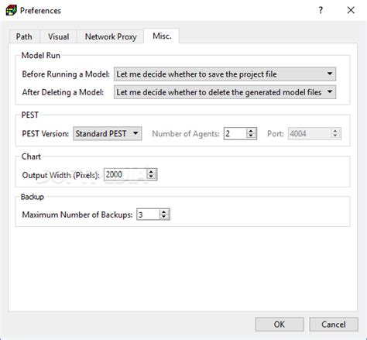Expand the After Deleting a Model dropdown

click(x=225, y=92)
